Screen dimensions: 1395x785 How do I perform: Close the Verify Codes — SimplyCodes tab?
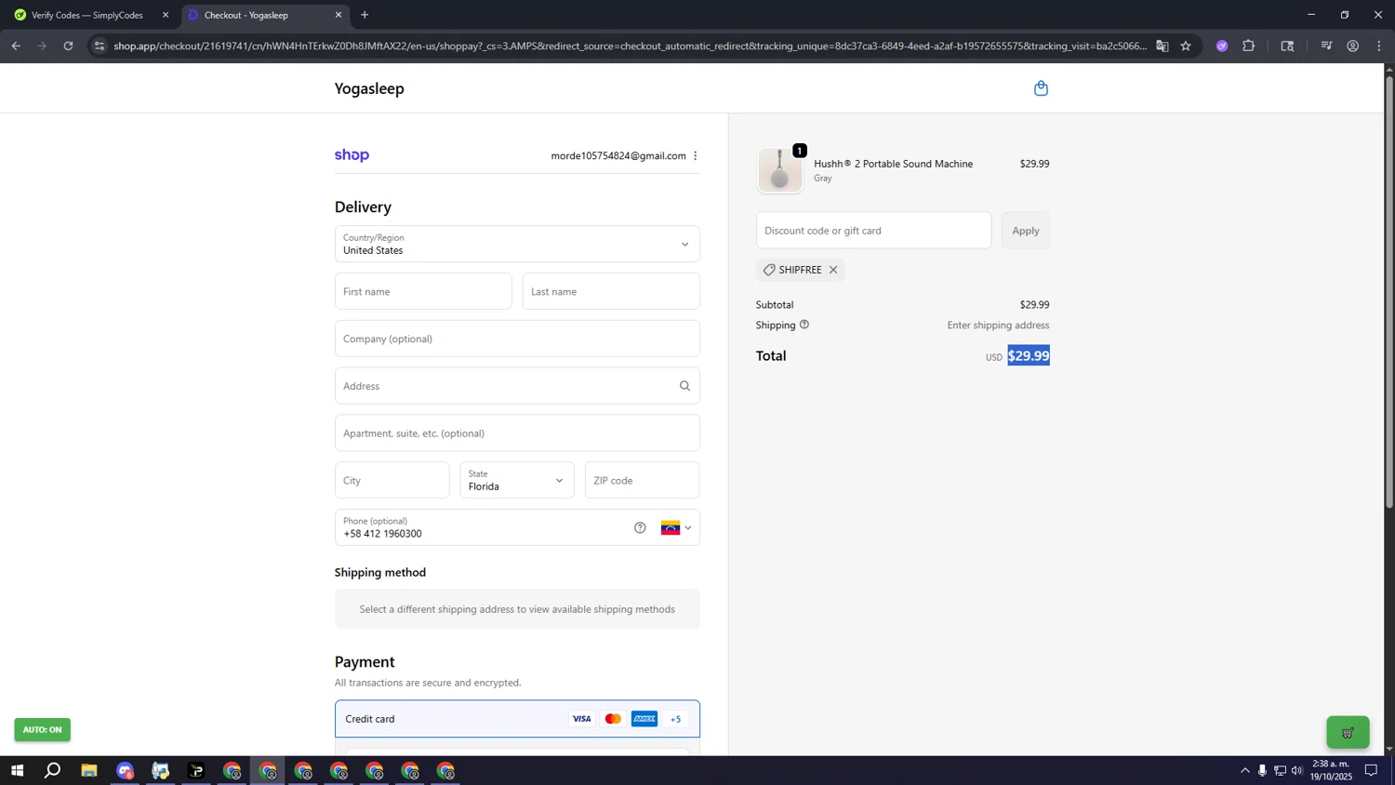tap(166, 15)
